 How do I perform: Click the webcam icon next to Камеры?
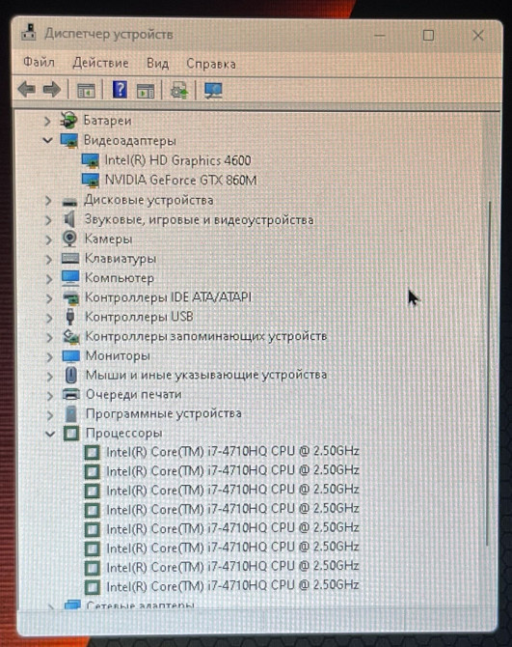pyautogui.click(x=70, y=239)
